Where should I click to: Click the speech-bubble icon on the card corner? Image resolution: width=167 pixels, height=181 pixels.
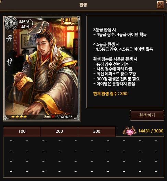[75, 20]
